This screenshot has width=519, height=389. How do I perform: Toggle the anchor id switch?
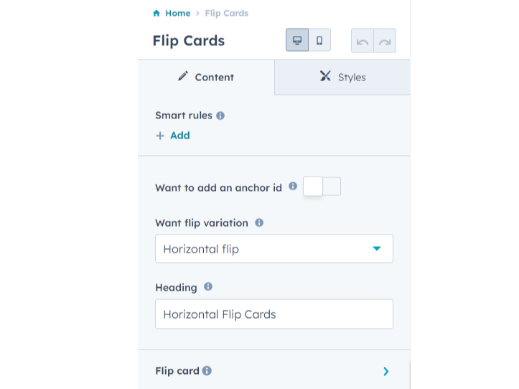322,187
